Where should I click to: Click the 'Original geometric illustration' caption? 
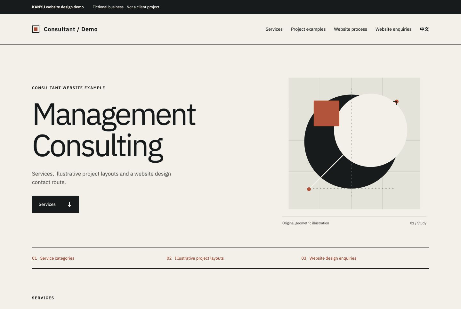pos(306,223)
